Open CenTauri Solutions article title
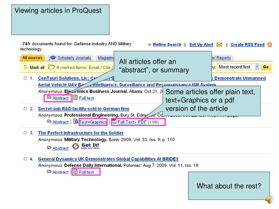 click(76, 78)
